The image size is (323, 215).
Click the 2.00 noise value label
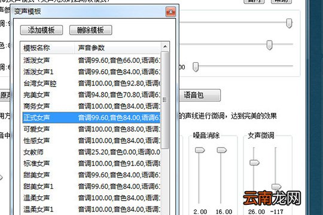200,211
